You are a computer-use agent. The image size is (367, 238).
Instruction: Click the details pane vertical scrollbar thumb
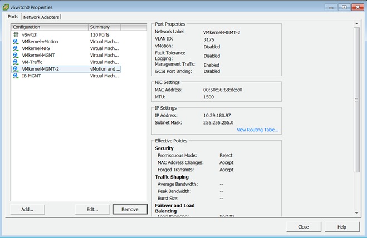click(356, 100)
